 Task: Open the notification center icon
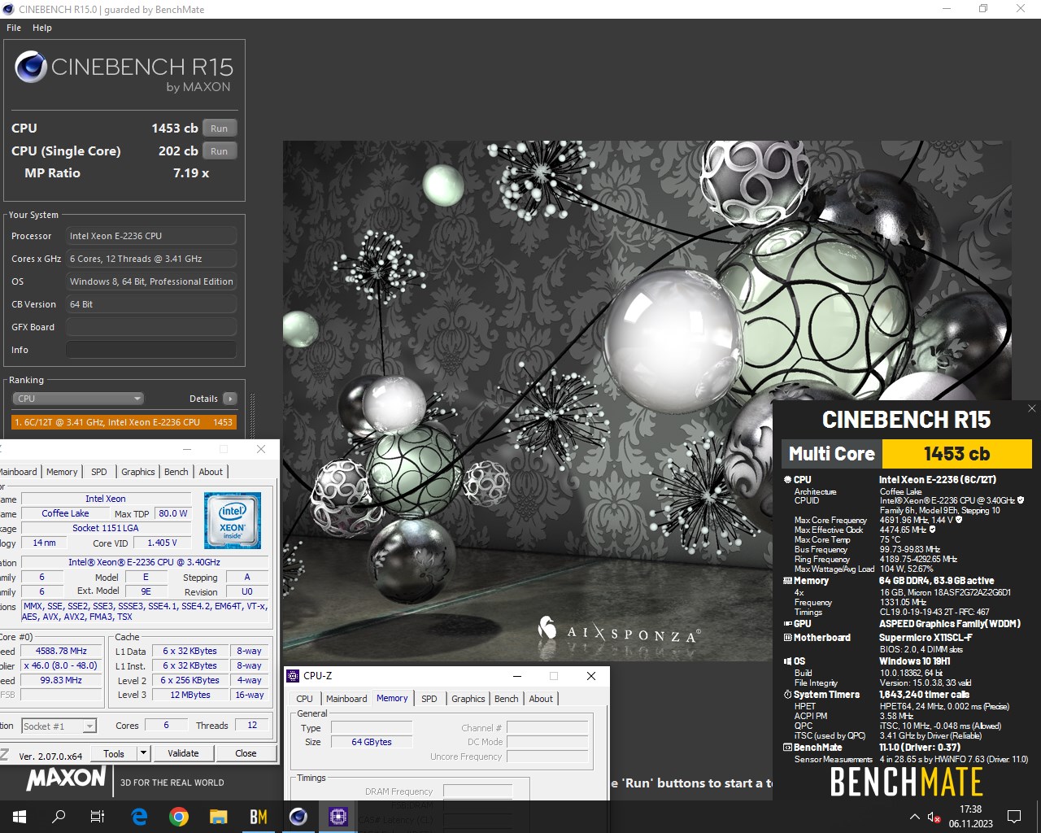pyautogui.click(x=1014, y=817)
